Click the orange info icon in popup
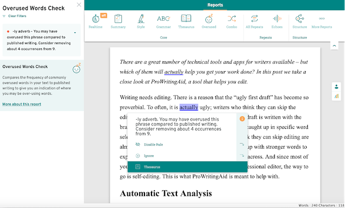 click(242, 119)
